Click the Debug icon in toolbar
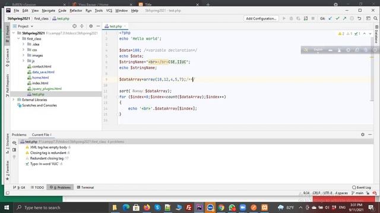This screenshot has width=380, height=213. point(291,18)
